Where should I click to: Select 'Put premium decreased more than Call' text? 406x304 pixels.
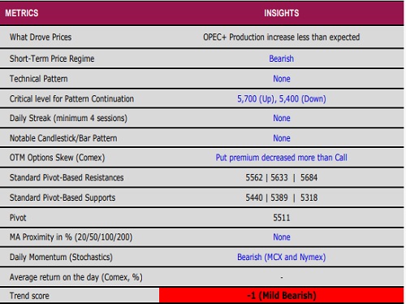tap(282, 158)
